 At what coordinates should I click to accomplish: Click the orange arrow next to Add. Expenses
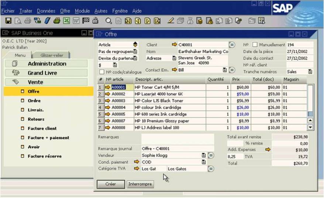pyautogui.click(x=268, y=149)
